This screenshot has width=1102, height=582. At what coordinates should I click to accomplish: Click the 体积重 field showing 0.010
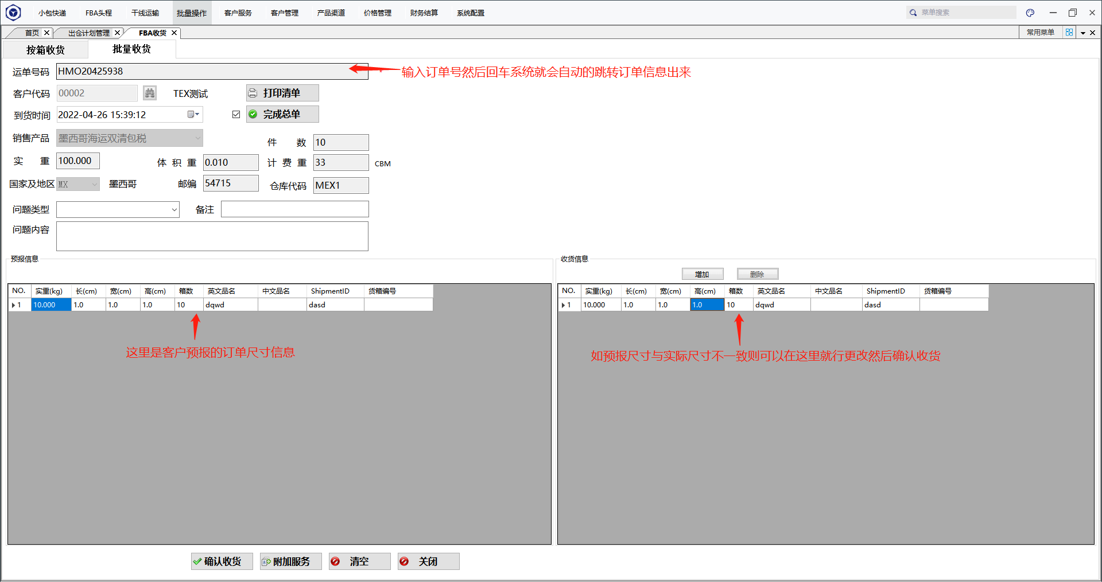pyautogui.click(x=231, y=162)
